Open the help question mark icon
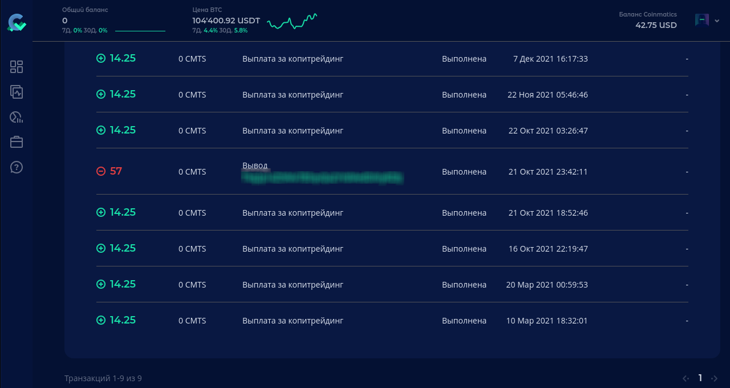The image size is (730, 388). click(x=17, y=167)
